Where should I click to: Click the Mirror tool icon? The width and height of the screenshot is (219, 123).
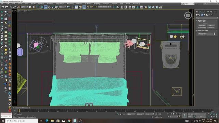[x=114, y=7]
